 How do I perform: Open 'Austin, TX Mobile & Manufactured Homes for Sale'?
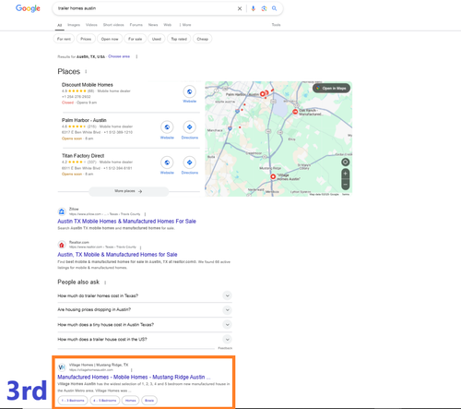point(117,255)
